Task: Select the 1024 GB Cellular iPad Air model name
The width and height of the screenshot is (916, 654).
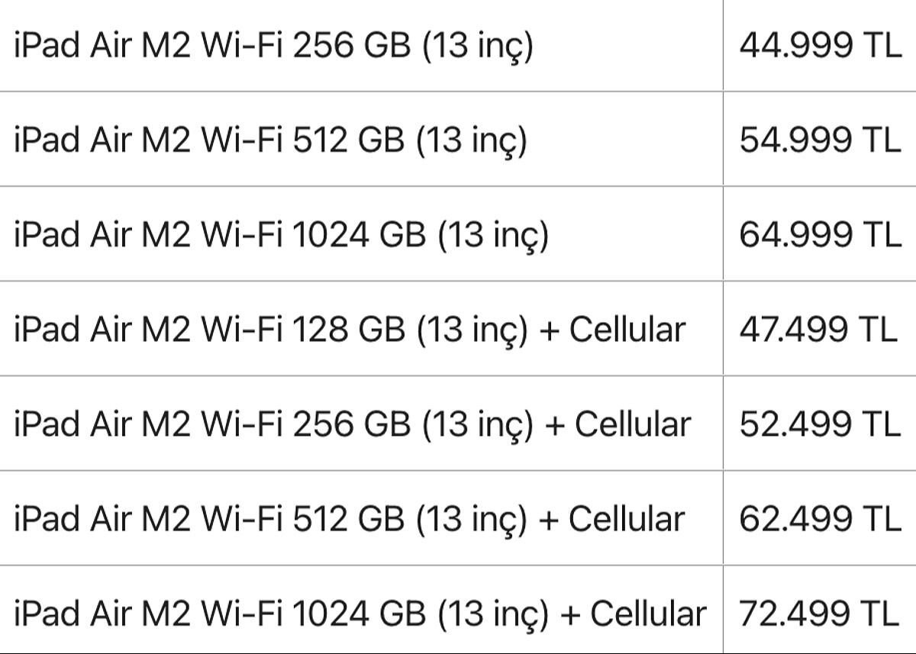Action: 360,614
